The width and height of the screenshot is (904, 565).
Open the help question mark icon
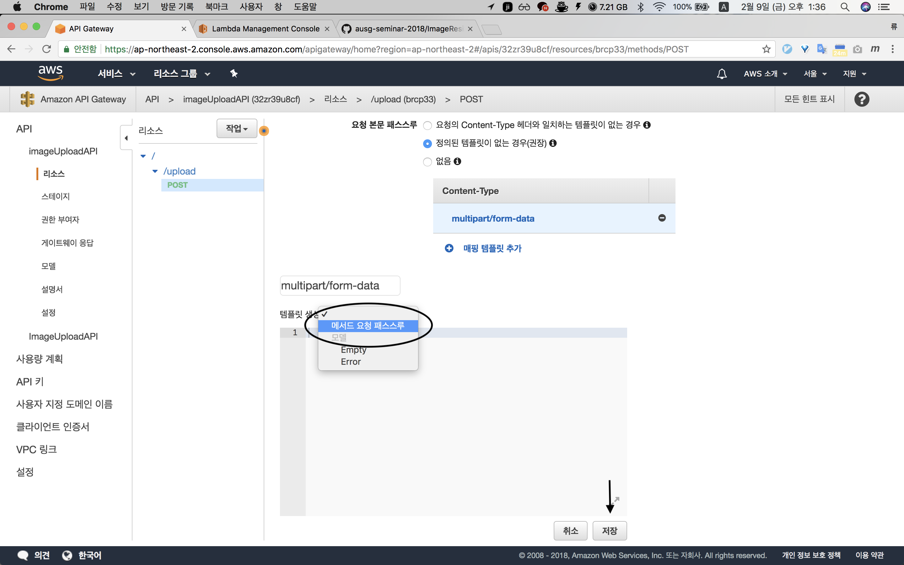pos(861,100)
